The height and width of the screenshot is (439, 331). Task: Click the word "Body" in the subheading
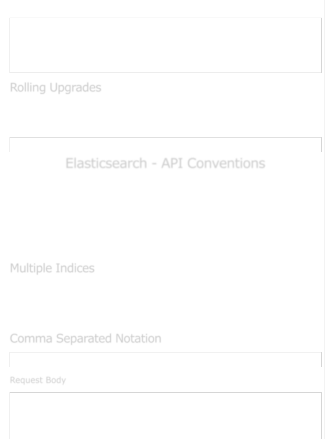[56, 380]
